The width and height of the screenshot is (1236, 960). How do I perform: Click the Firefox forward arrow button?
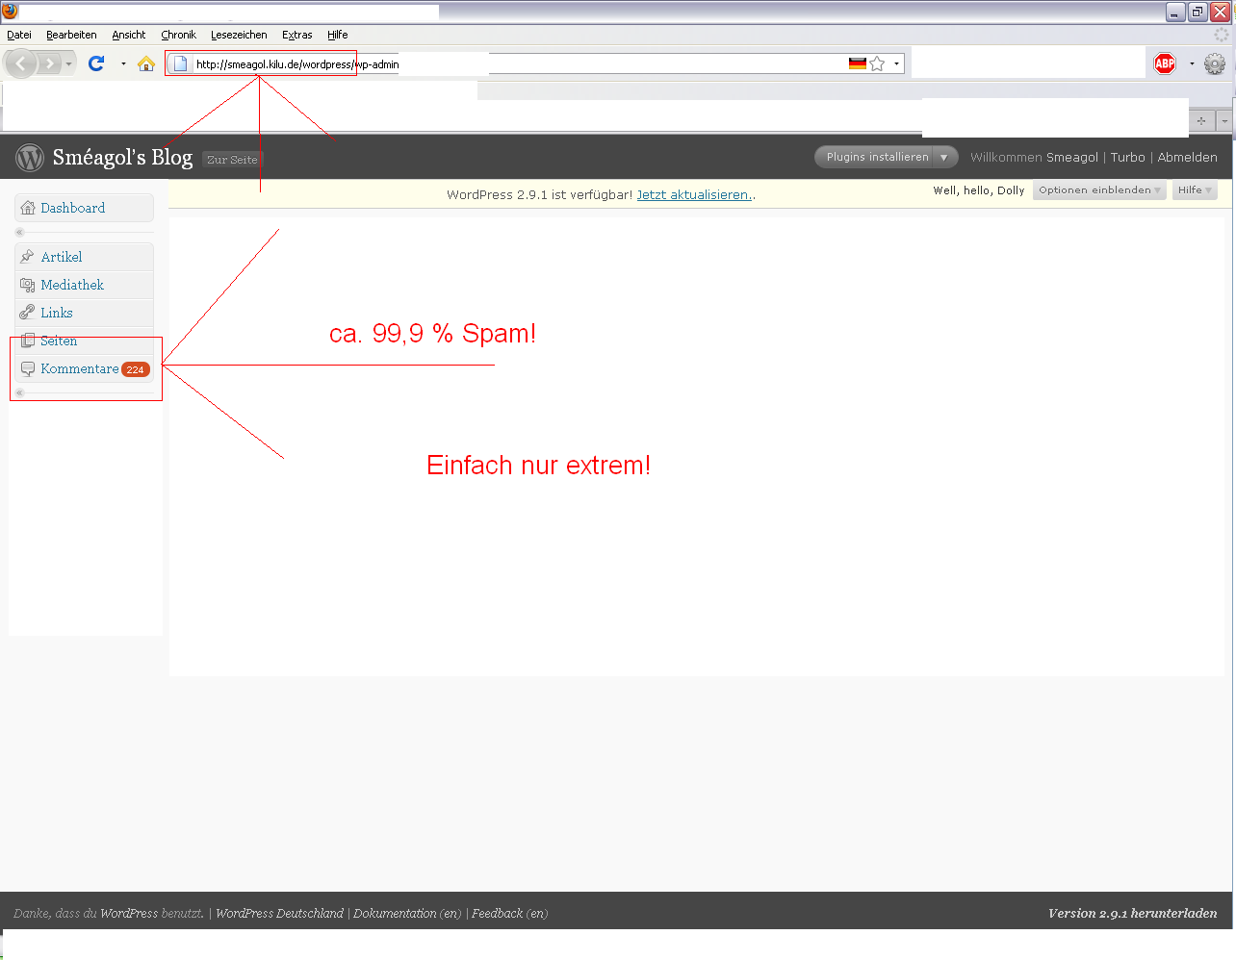49,63
